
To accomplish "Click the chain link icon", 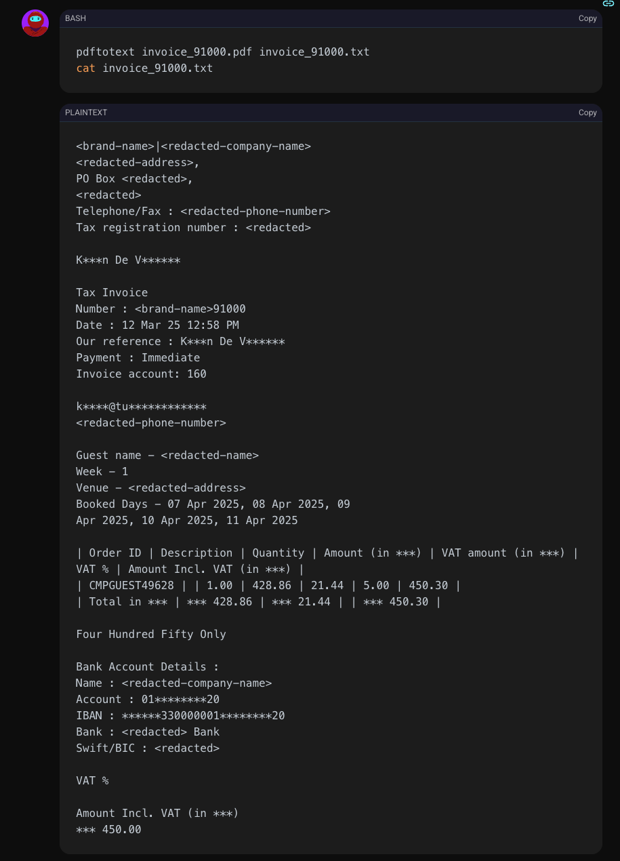I will tap(608, 3).
